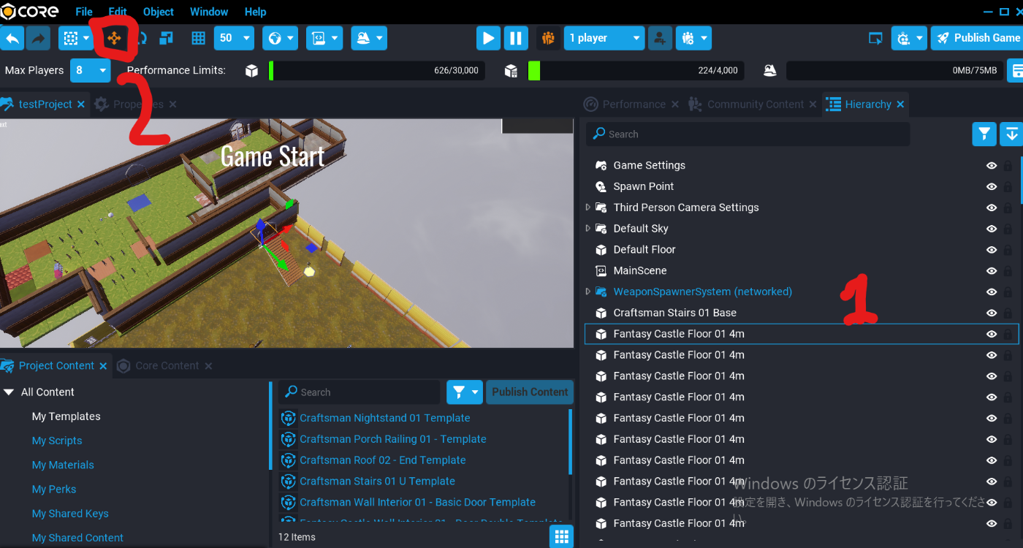The image size is (1023, 548).
Task: Select the Scale tool
Action: tap(165, 38)
